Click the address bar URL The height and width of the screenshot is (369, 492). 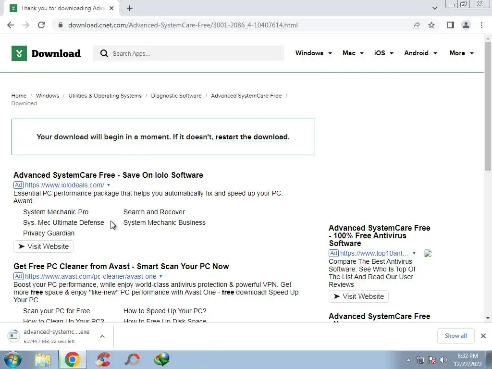[183, 25]
